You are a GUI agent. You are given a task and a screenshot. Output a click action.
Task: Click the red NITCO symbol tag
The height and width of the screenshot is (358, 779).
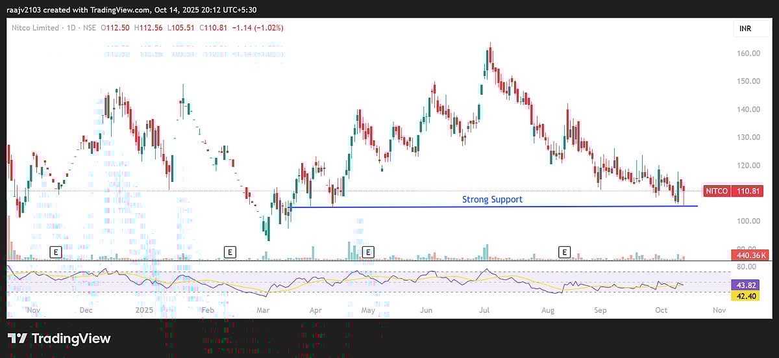[x=718, y=192]
